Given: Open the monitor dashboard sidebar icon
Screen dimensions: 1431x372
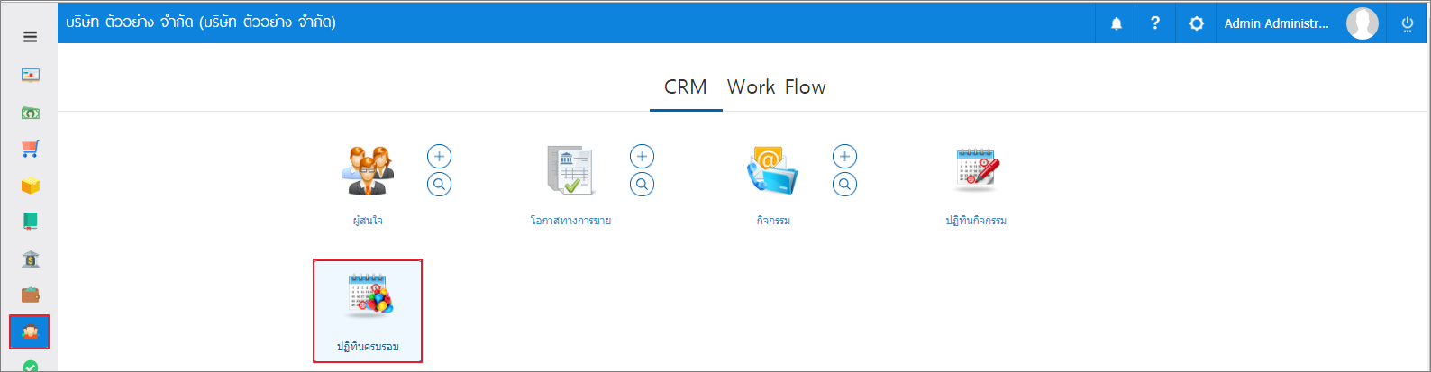Looking at the screenshot, I should click(x=30, y=76).
